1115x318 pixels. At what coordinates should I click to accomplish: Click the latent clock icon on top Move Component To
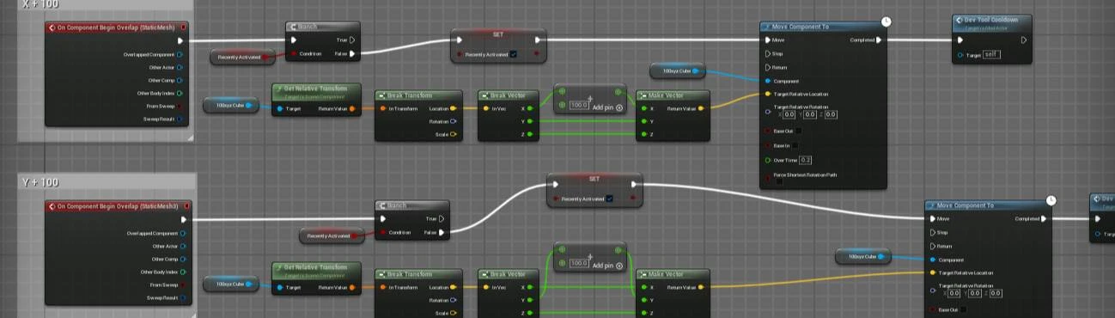(x=887, y=21)
